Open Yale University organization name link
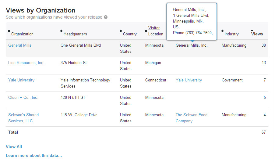This screenshot has width=275, height=162. pyautogui.click(x=21, y=80)
